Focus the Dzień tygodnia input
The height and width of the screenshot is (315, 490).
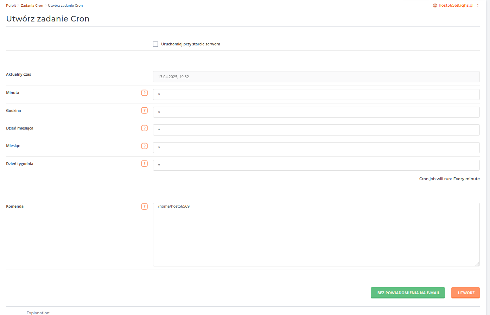316,165
